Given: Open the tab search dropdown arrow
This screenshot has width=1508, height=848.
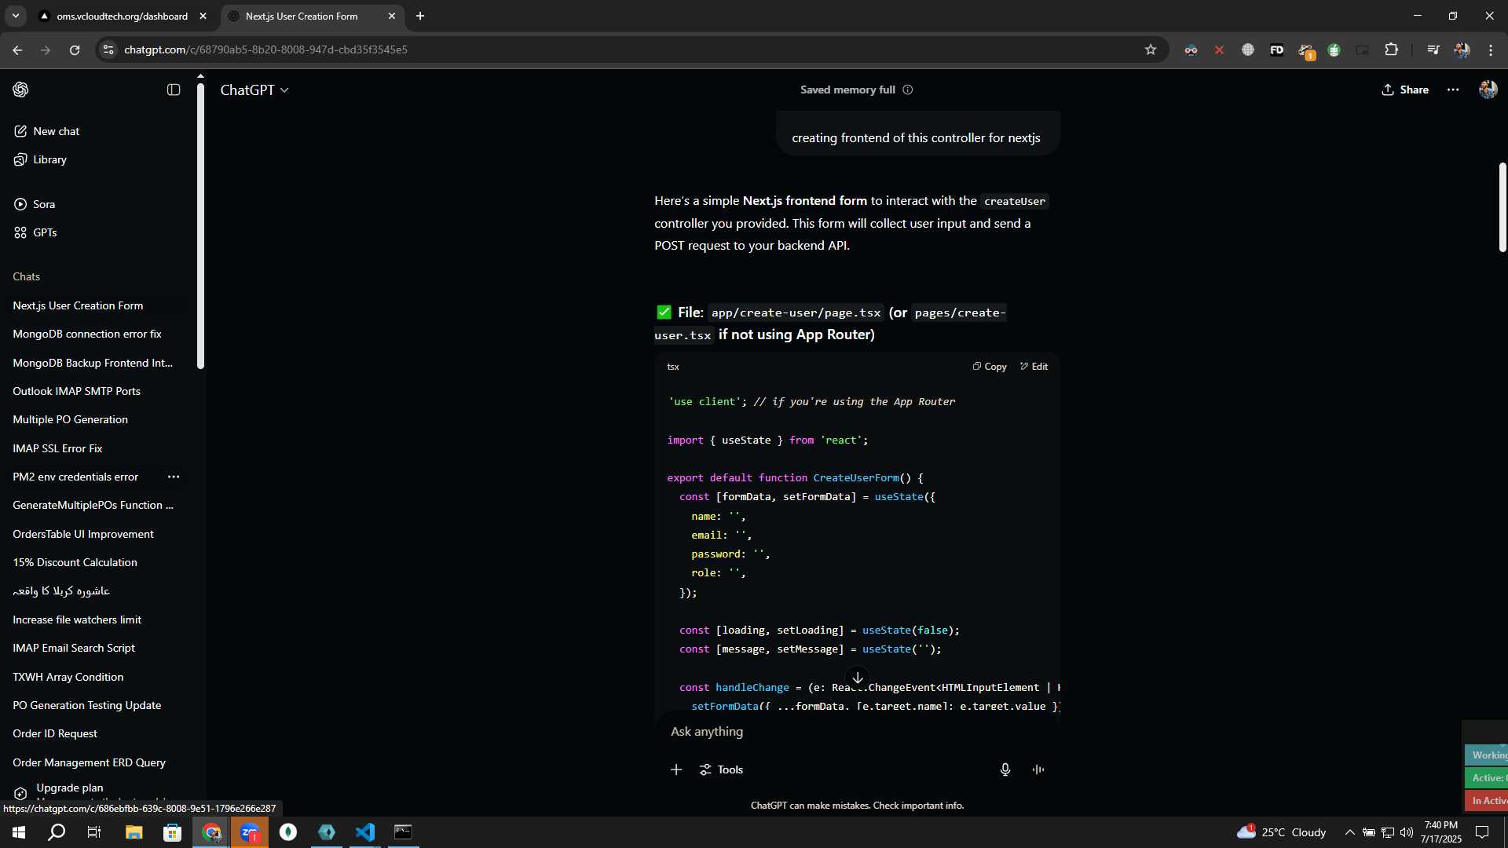Looking at the screenshot, I should (x=16, y=16).
